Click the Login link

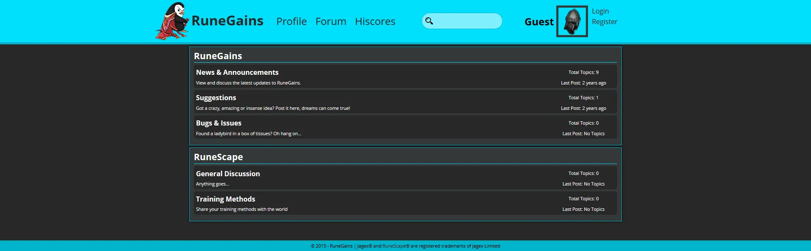[600, 11]
